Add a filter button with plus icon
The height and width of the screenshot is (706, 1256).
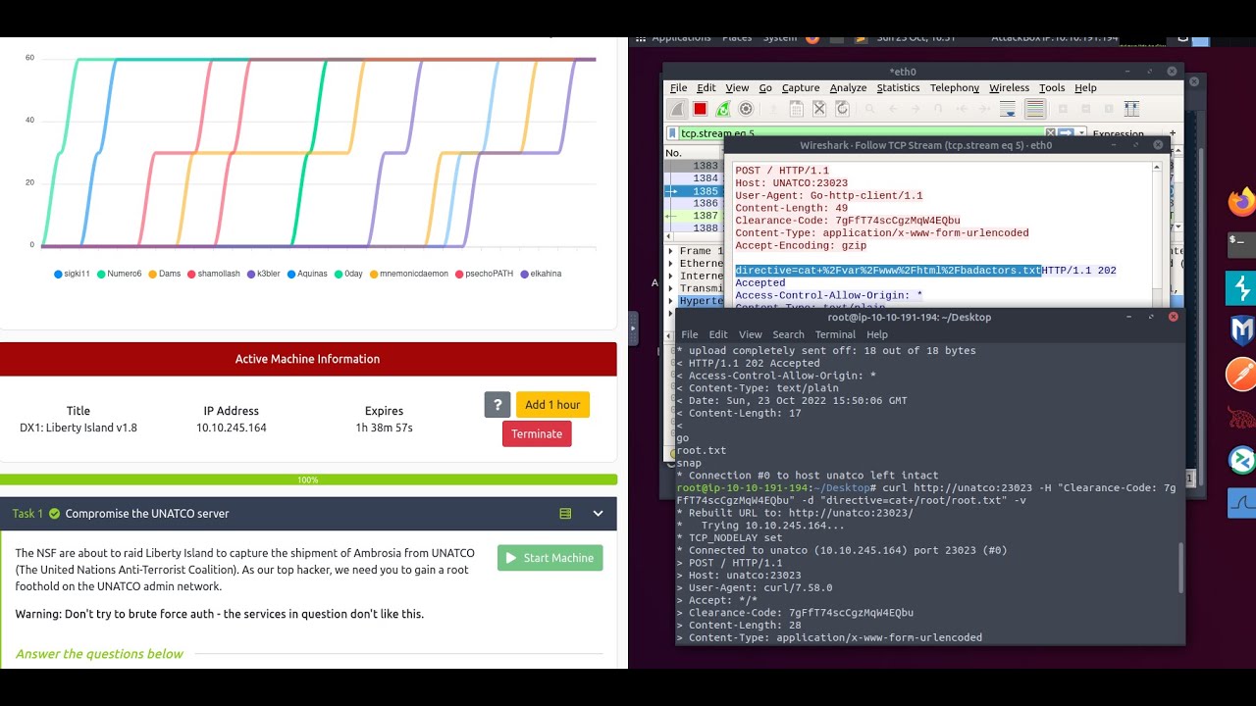(1172, 133)
